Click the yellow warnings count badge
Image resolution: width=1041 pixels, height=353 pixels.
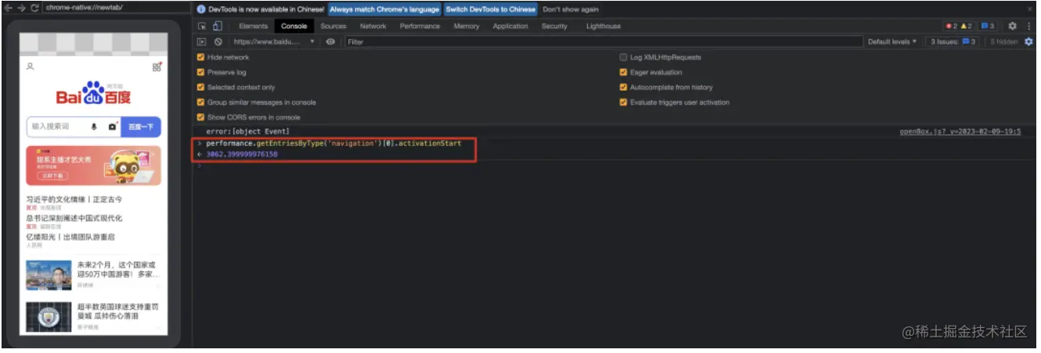point(966,26)
